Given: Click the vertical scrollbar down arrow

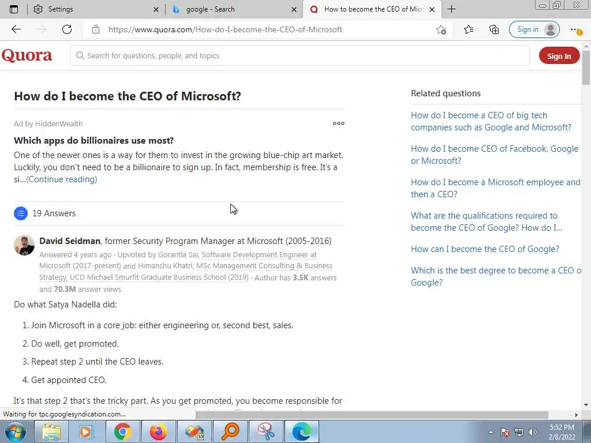Looking at the screenshot, I should tap(586, 405).
